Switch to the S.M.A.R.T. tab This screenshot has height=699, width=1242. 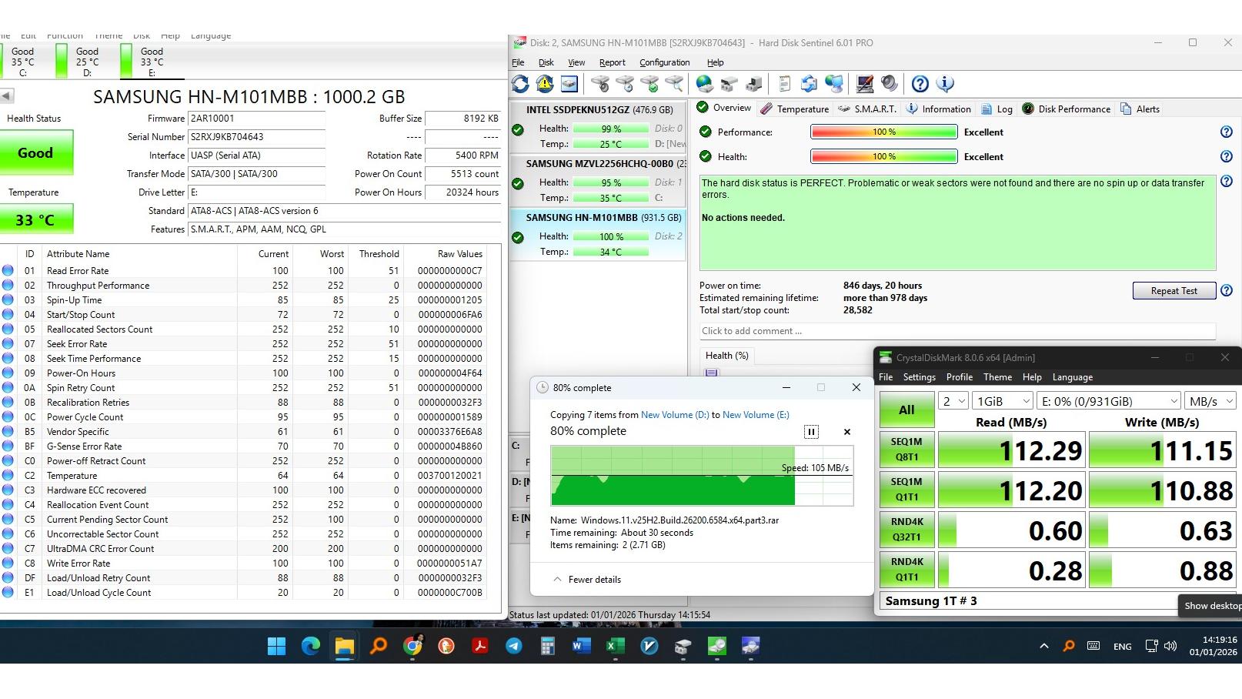[x=867, y=109]
